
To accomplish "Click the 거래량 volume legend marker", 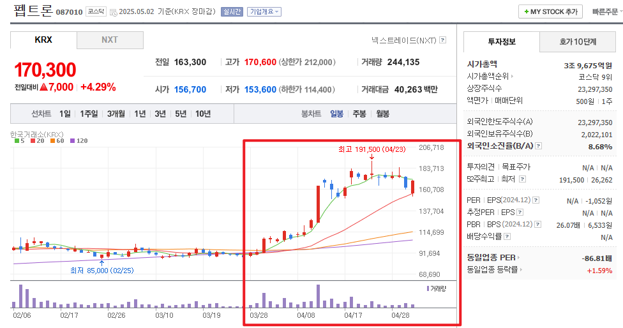I will [428, 288].
